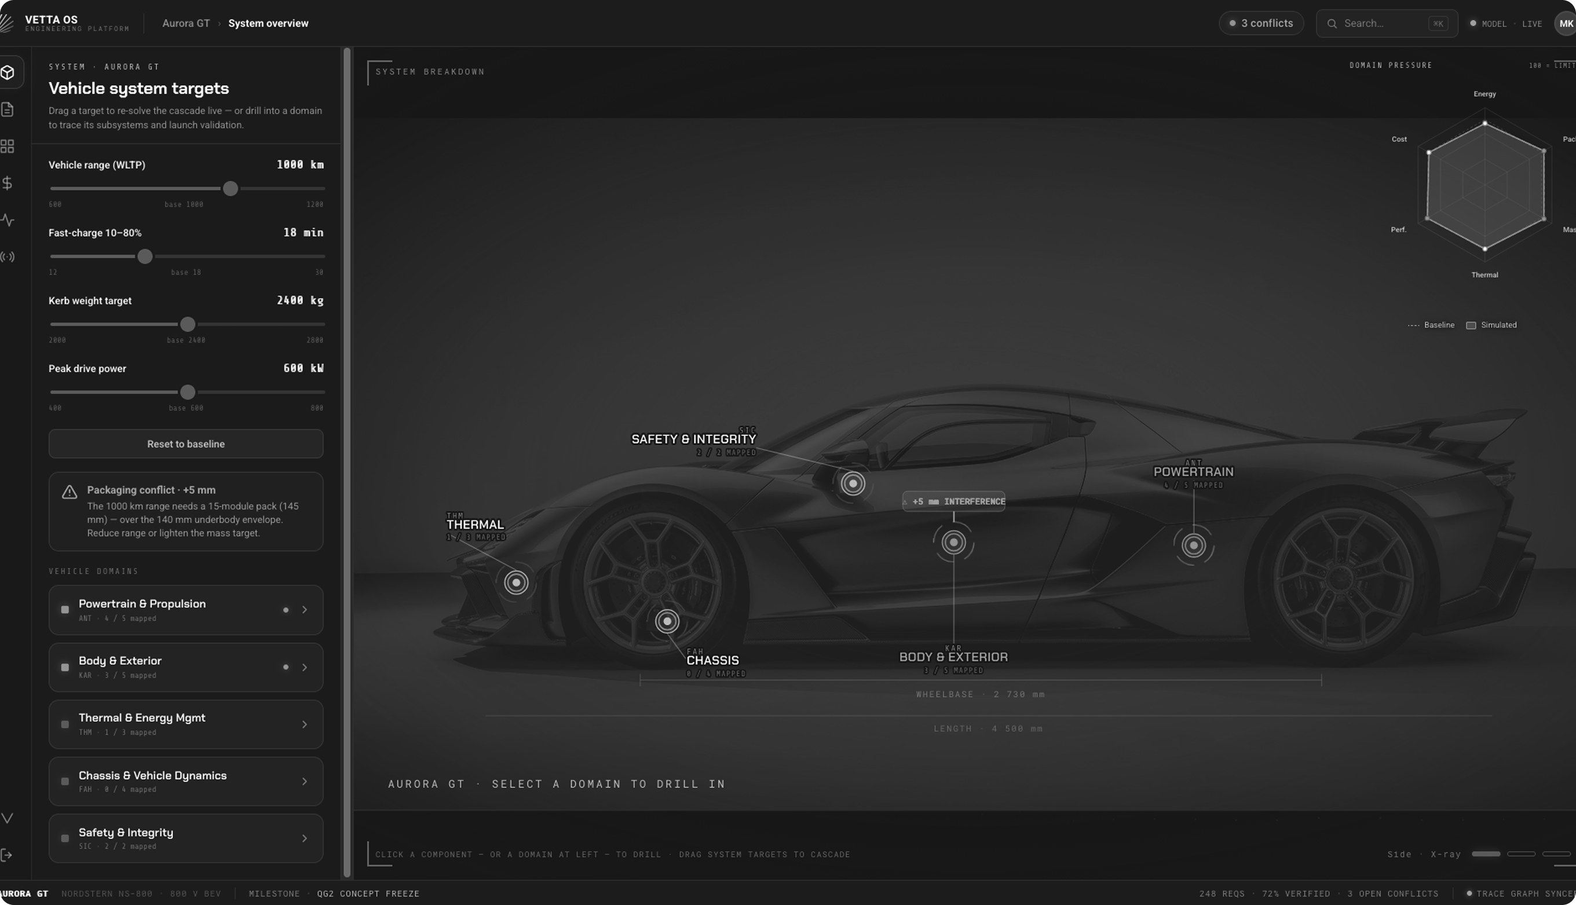Select System overview breadcrumb item

point(268,23)
